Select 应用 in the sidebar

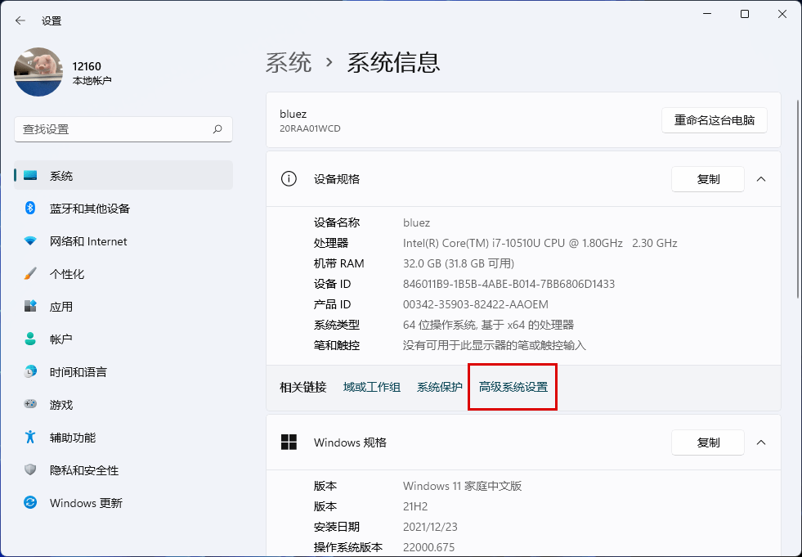123,307
